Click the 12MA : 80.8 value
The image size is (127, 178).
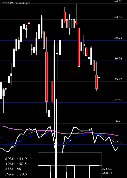(x=16, y=164)
